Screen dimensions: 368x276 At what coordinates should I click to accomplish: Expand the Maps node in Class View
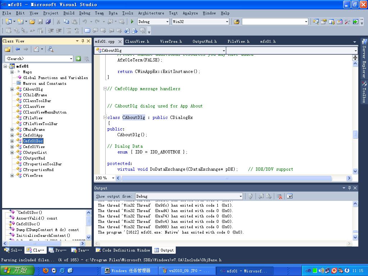click(12, 72)
